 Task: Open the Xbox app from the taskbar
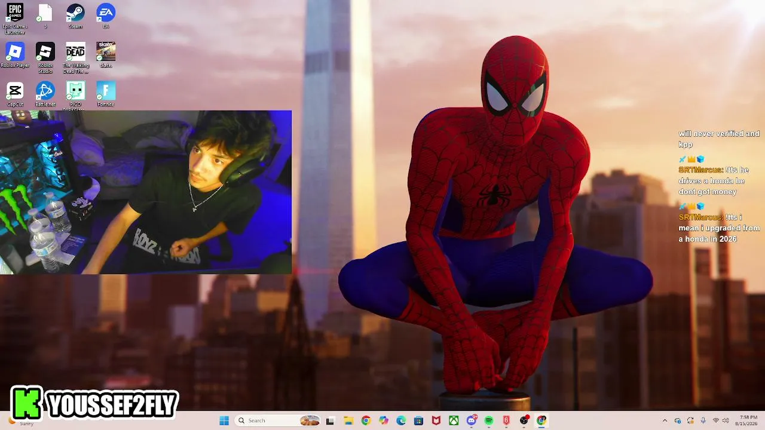pos(454,420)
